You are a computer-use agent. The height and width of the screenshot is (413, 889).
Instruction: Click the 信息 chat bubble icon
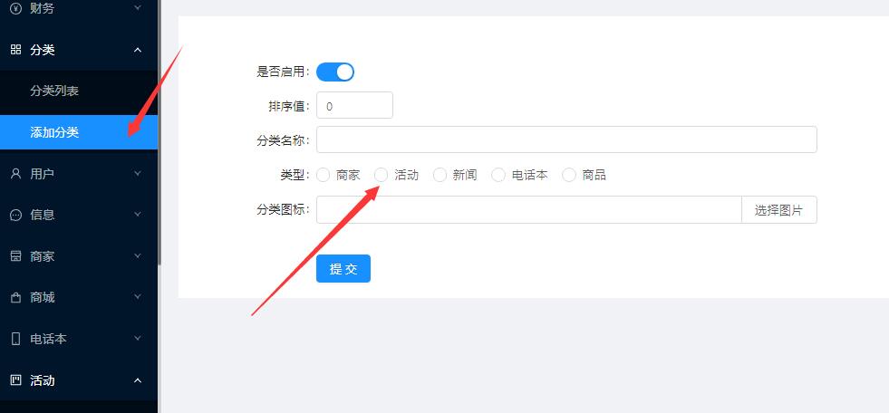tap(16, 215)
